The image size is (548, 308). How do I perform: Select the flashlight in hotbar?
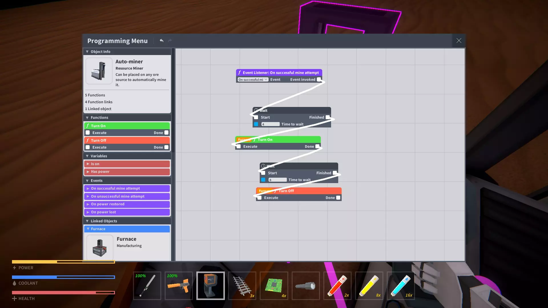305,286
